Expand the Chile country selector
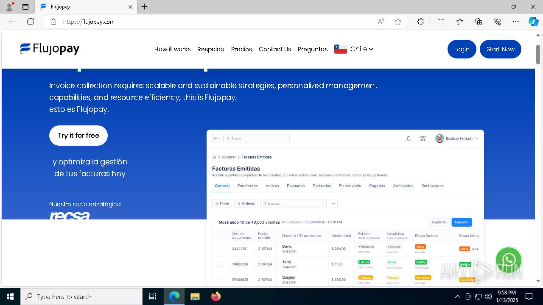Screen dimensions: 543x305 (x=354, y=49)
